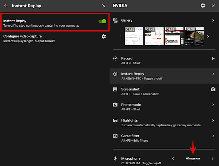Expand Photo mode row chevron

pos(213,105)
